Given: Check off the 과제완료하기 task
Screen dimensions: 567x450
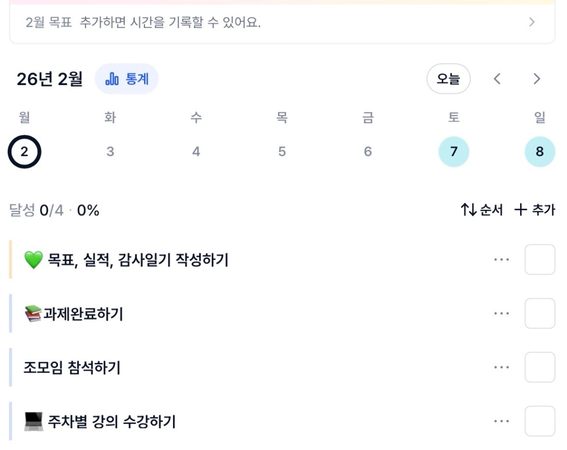Looking at the screenshot, I should click(540, 314).
